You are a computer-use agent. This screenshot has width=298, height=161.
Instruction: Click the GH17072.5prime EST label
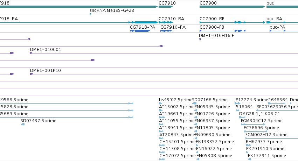[x=178, y=156]
